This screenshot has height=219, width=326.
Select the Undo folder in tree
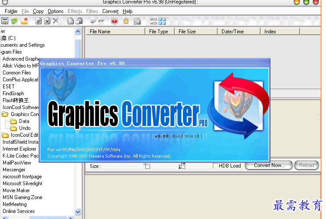25,128
